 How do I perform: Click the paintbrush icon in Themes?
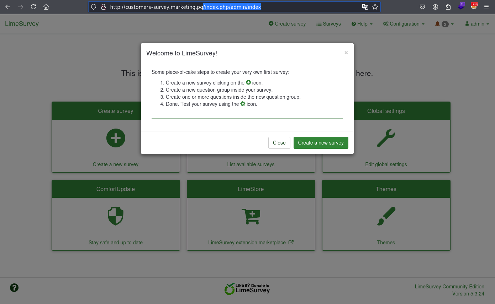click(x=386, y=216)
